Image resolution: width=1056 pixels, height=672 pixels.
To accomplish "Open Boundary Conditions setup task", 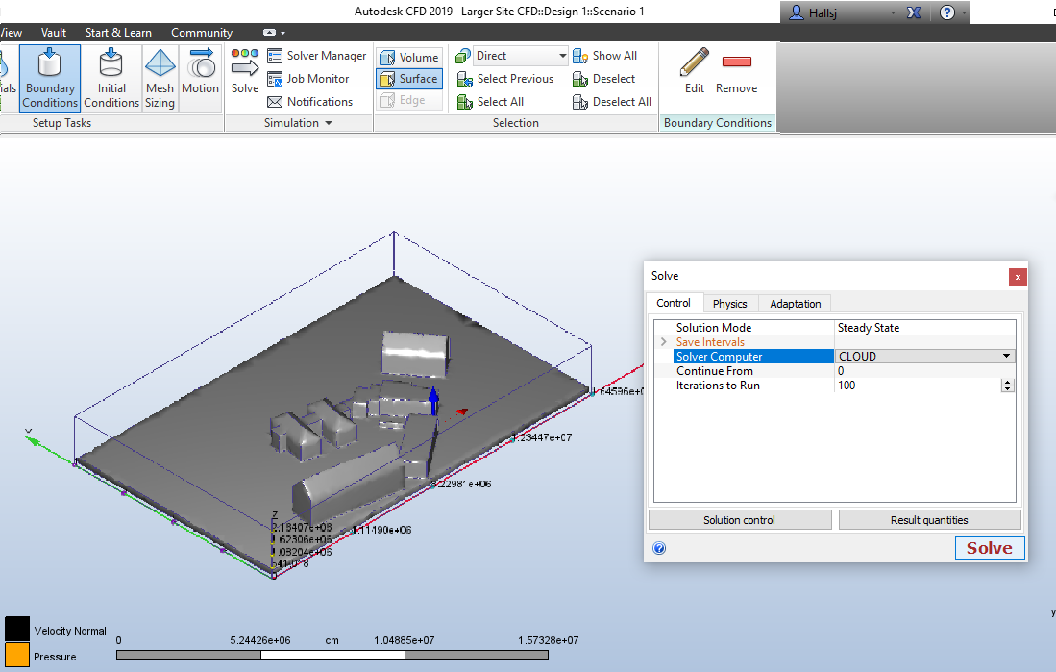I will coord(50,78).
